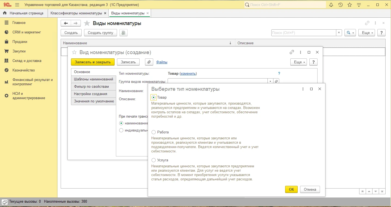
Task: Go forward with the right arrow button
Action: pos(76,23)
